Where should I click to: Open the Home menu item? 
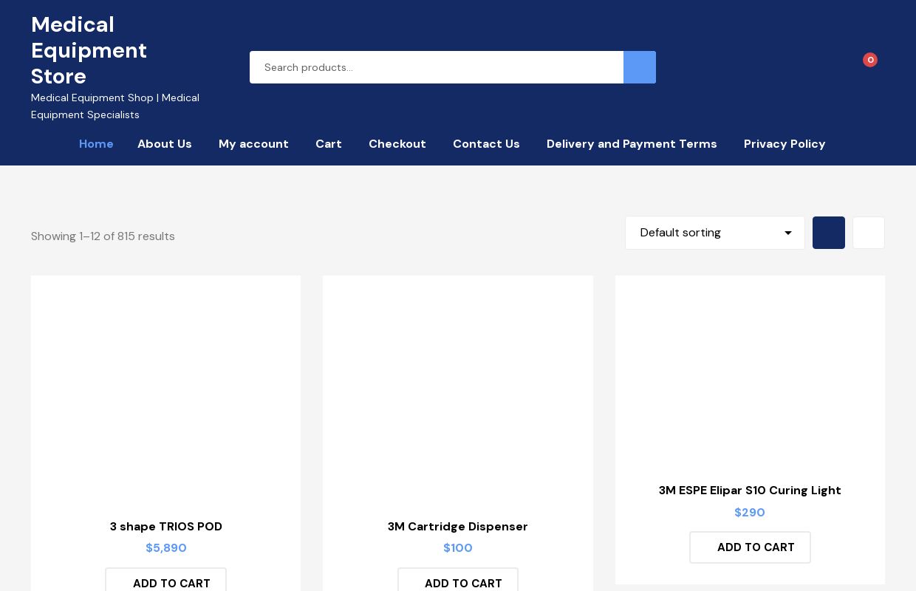(96, 144)
